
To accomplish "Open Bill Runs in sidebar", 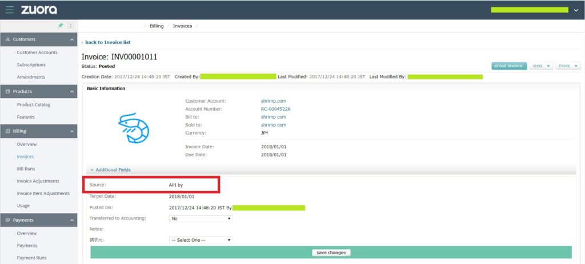I will 26,169.
